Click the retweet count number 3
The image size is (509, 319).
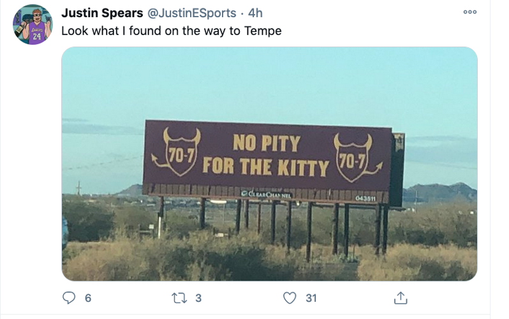click(198, 297)
